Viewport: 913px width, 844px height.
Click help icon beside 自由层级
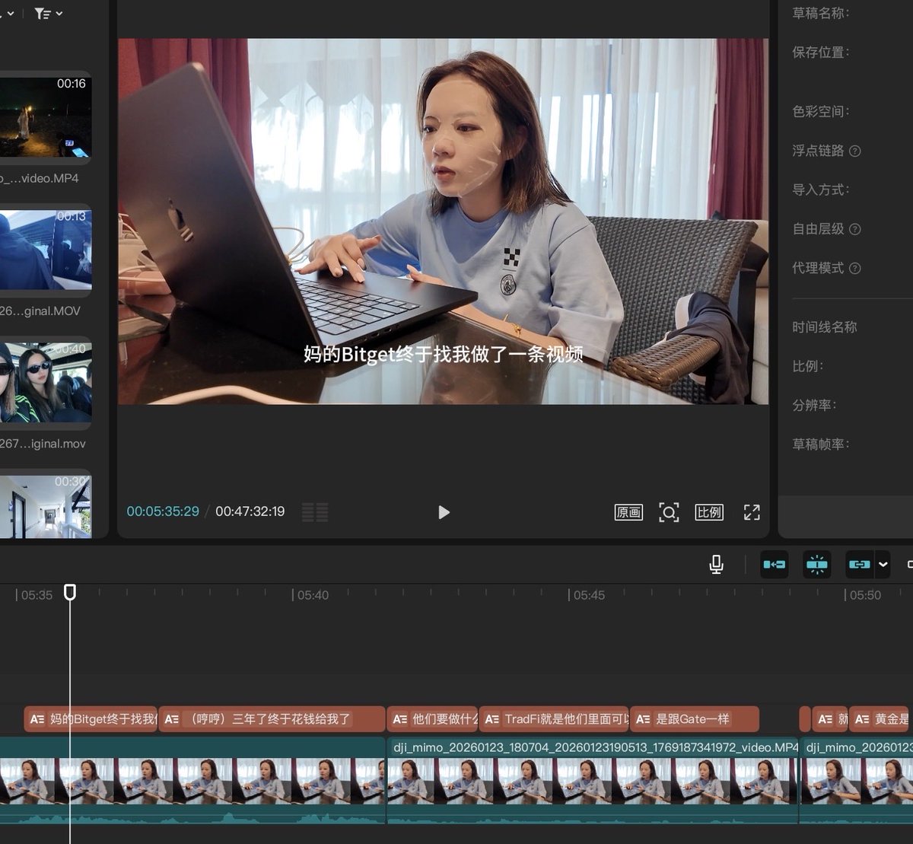(x=855, y=229)
